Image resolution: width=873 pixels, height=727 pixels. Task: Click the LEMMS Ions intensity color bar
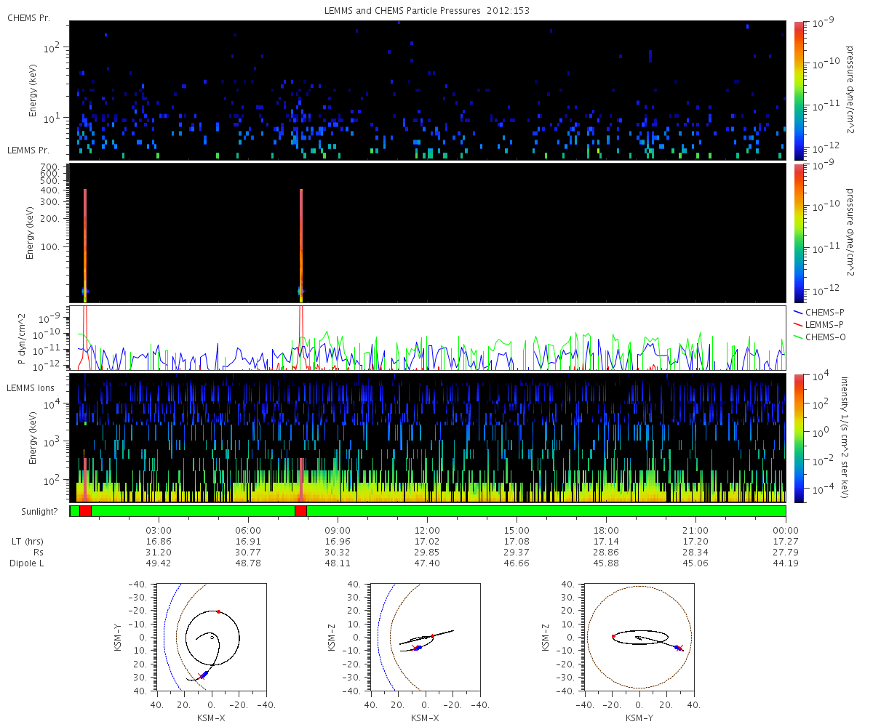[x=798, y=438]
